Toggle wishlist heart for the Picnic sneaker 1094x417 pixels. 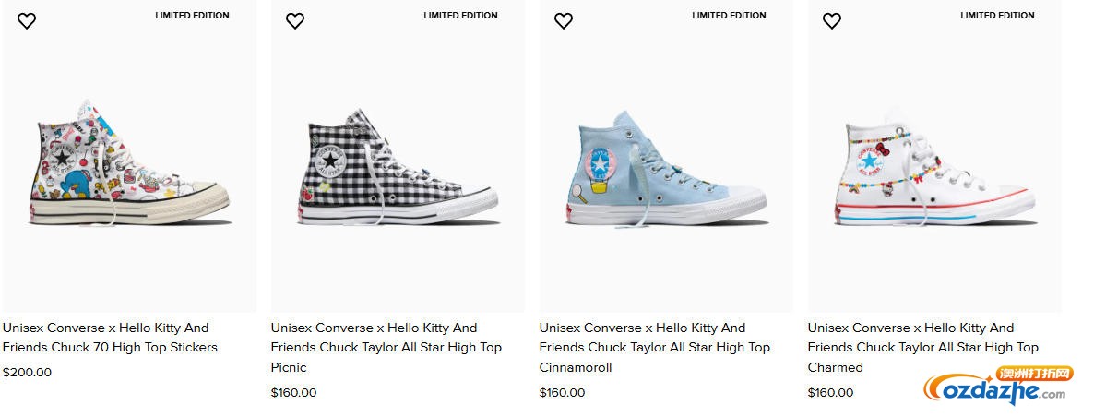[295, 21]
